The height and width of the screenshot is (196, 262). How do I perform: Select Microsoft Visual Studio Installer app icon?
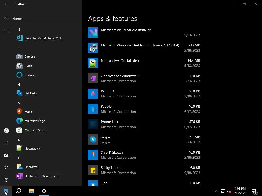click(x=93, y=32)
